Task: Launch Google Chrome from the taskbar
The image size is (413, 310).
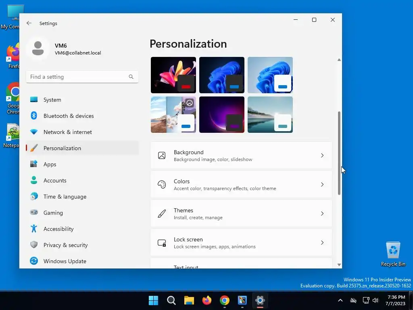Action: click(224, 300)
